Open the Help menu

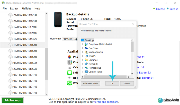point(37,8)
